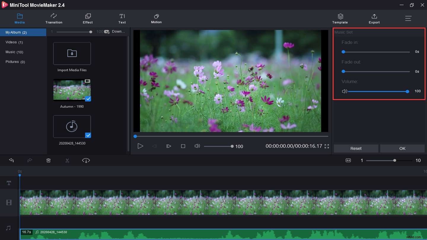
Task: Switch to the Effect tab
Action: (88, 18)
